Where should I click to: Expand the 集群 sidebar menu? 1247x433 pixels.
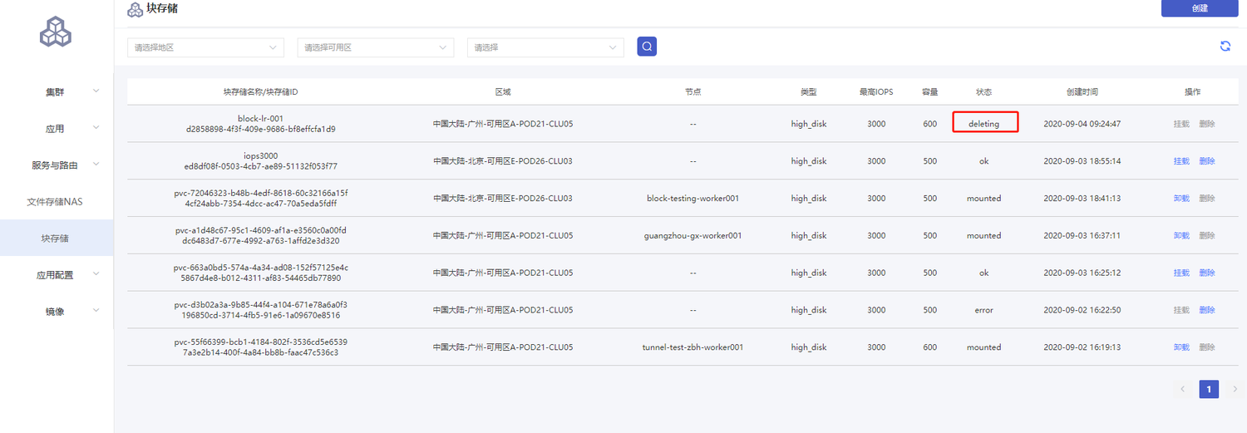[56, 91]
